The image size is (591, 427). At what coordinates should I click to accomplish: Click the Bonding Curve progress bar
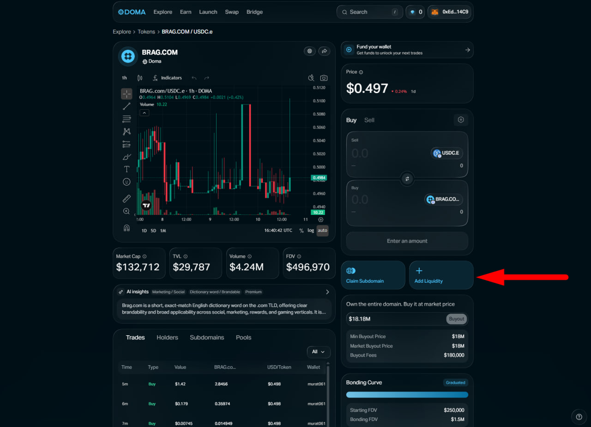(407, 395)
